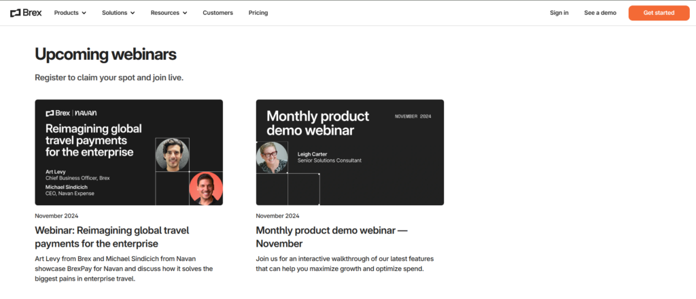
Task: Click the 'Webinar: Reimagining global travel payments' title
Action: pyautogui.click(x=112, y=237)
